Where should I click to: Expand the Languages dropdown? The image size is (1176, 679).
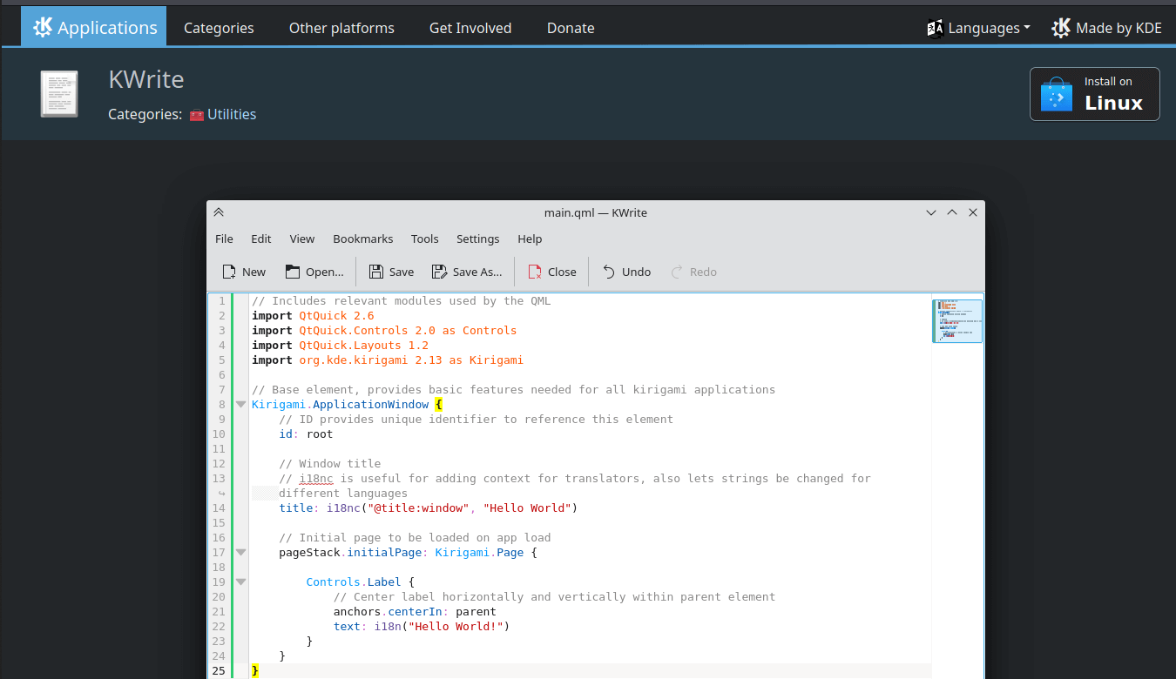(x=978, y=28)
